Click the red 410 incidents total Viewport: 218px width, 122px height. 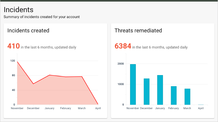tap(14, 46)
